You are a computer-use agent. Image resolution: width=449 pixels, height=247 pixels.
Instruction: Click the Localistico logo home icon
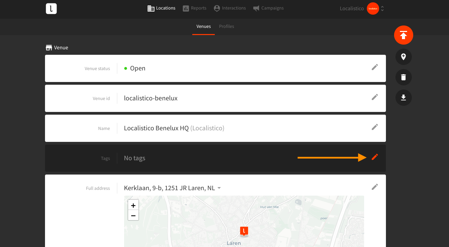click(x=51, y=9)
